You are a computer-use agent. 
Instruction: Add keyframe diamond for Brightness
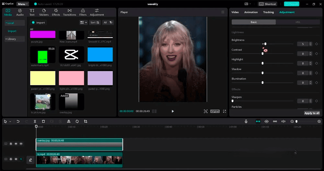316,44
